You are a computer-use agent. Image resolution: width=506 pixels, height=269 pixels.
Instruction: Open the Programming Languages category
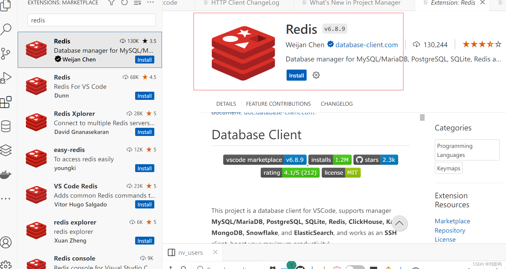(x=467, y=150)
